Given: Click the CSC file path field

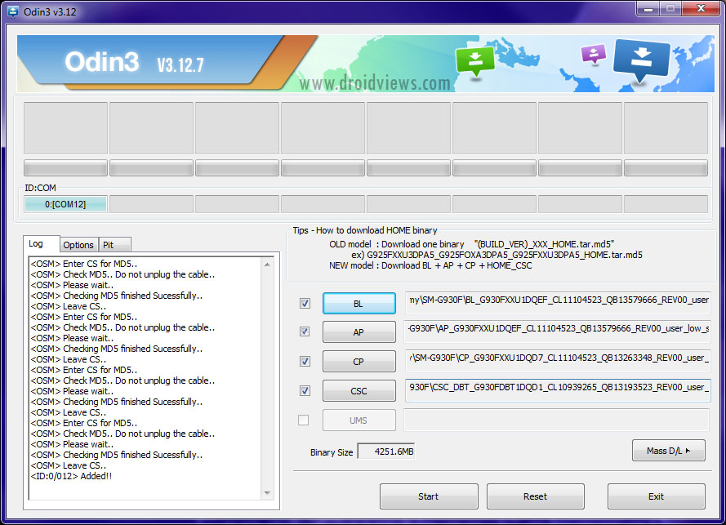Looking at the screenshot, I should click(x=558, y=391).
